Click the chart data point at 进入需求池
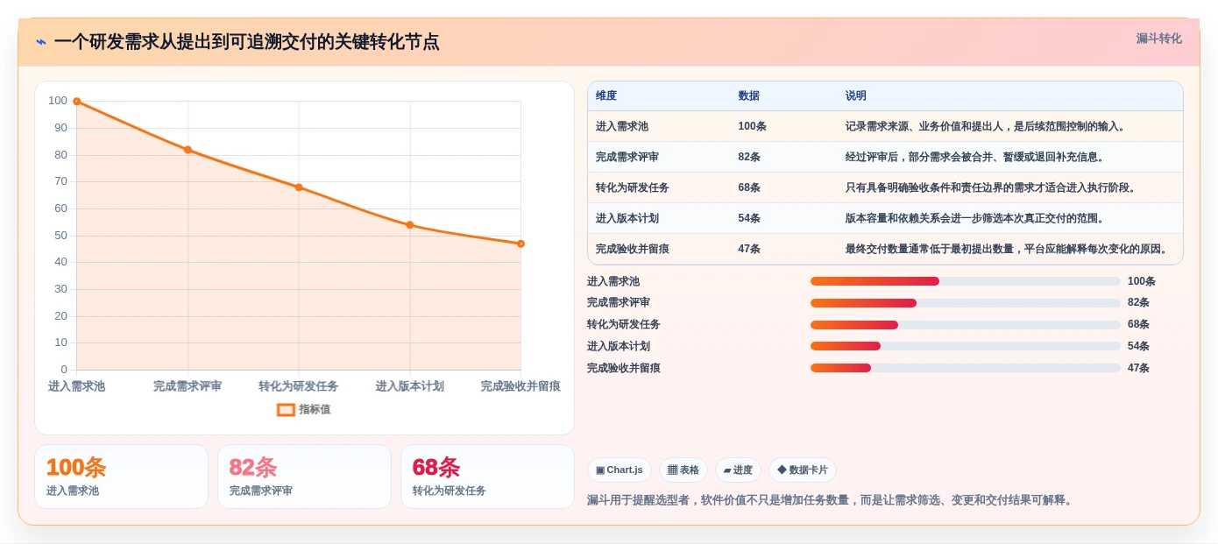 pyautogui.click(x=77, y=102)
